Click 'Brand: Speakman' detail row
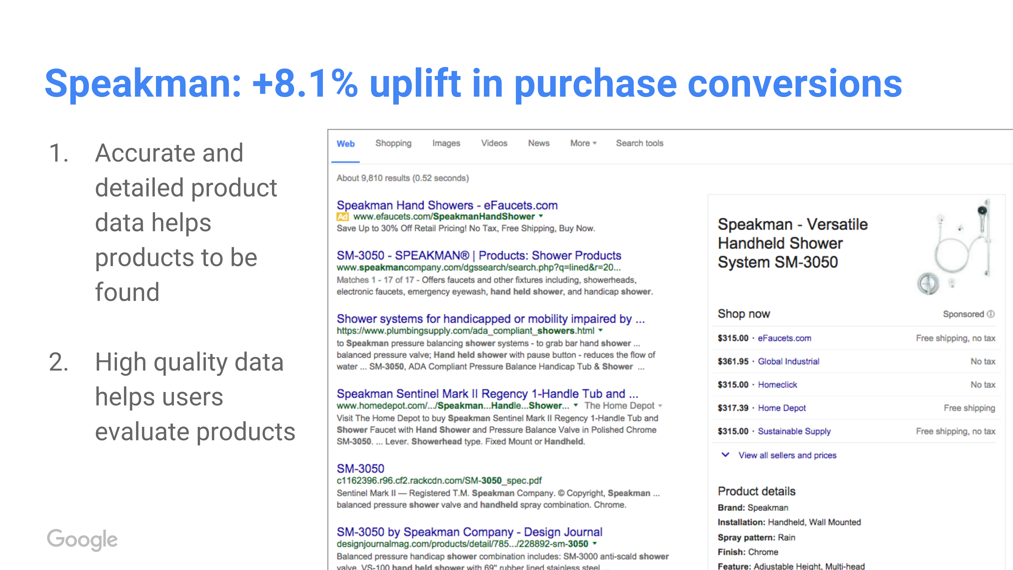This screenshot has height=570, width=1013. [x=753, y=507]
